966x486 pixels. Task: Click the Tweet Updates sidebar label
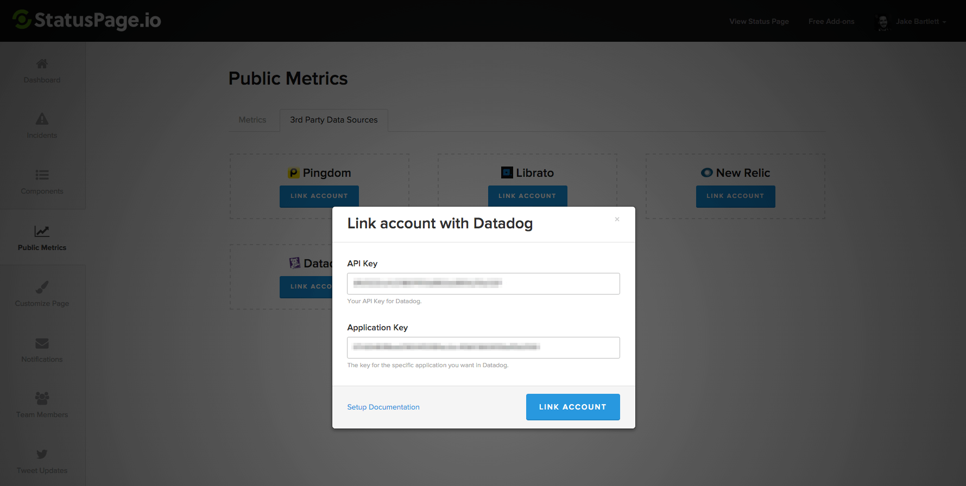tap(42, 471)
